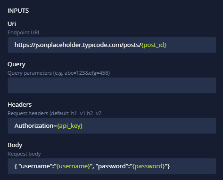This screenshot has height=180, width=223.
Task: Click into the Uri endpoint URL field
Action: 112,45
